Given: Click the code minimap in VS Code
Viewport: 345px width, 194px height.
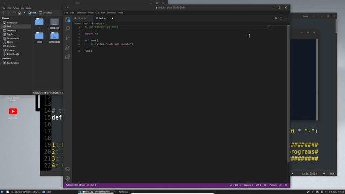Looking at the screenshot, I should pos(270,27).
